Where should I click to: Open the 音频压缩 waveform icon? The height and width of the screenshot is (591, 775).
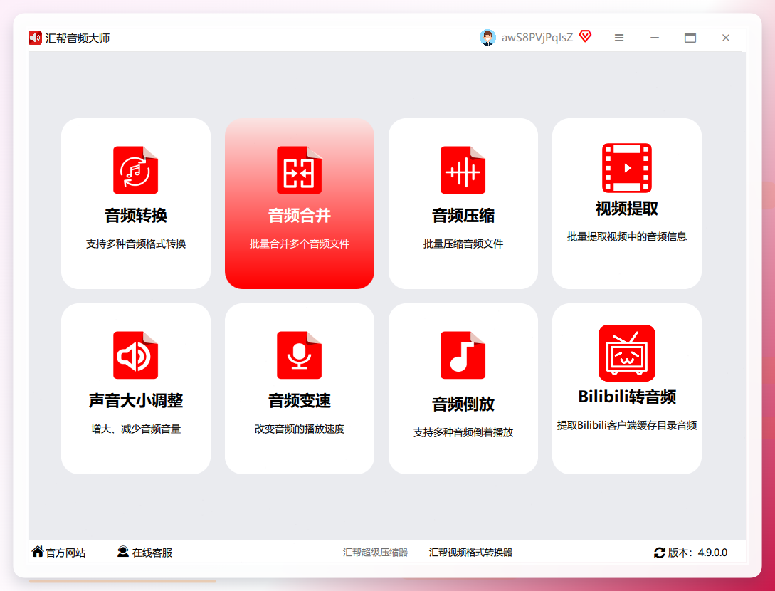(463, 170)
